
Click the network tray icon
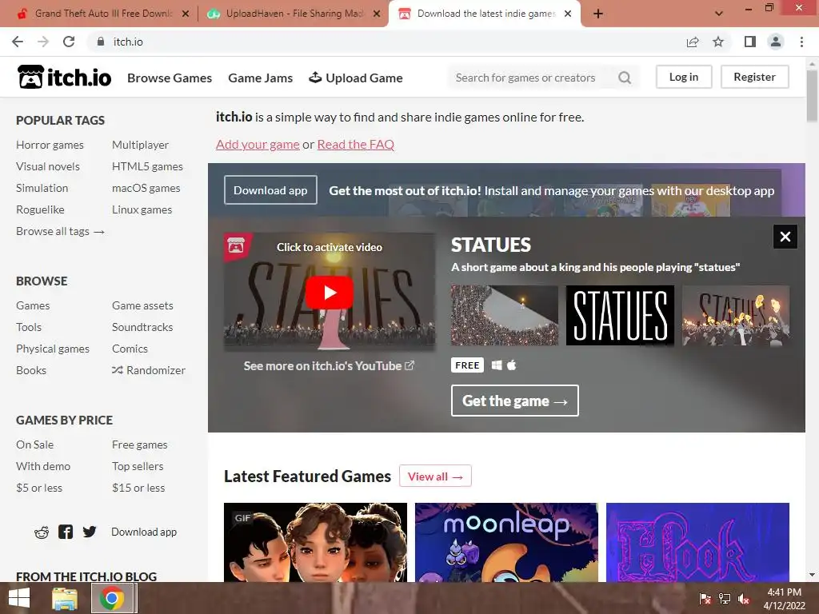click(725, 599)
